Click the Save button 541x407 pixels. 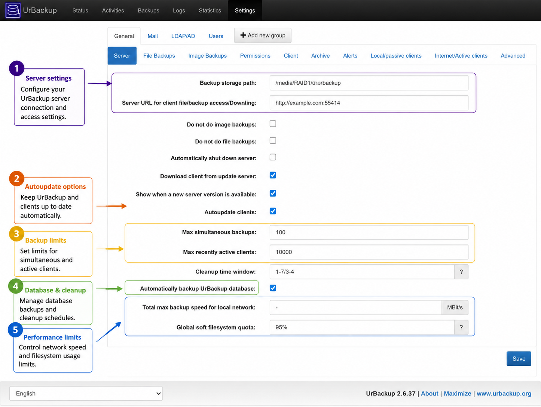(519, 359)
